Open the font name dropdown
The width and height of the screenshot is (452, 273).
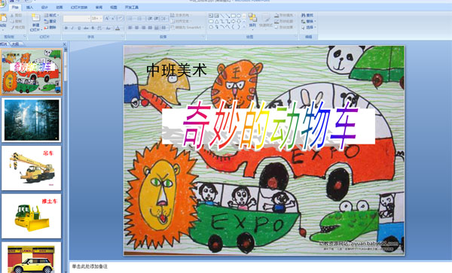(88, 19)
